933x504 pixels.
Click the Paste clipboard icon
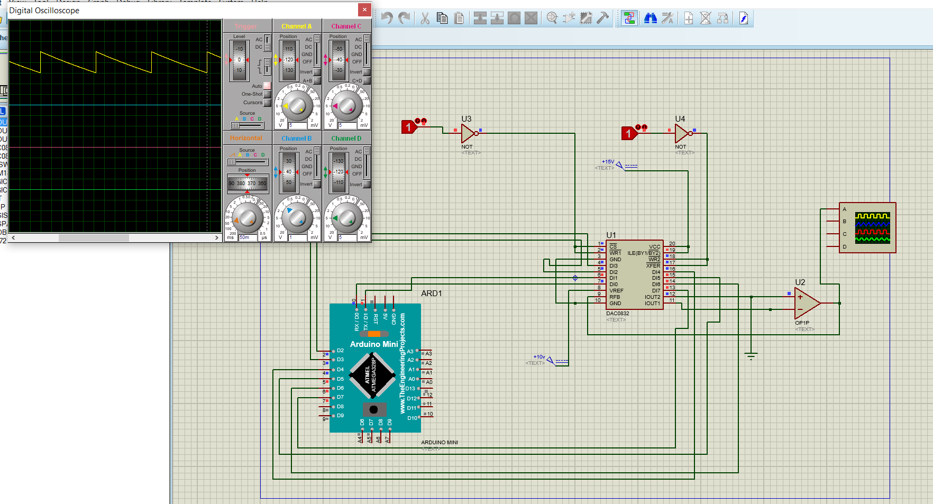tap(459, 19)
